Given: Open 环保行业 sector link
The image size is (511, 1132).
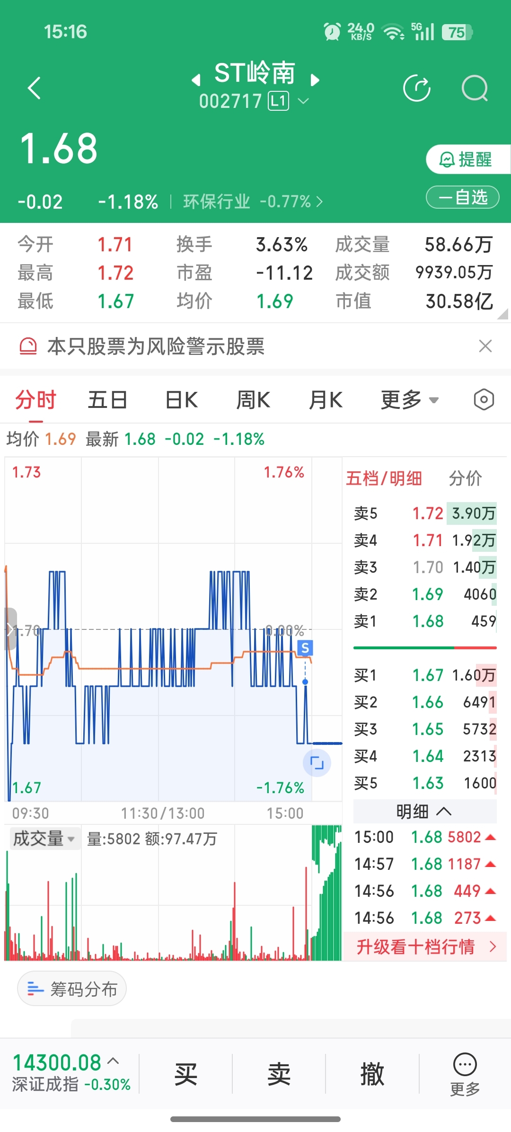Looking at the screenshot, I should tap(253, 202).
